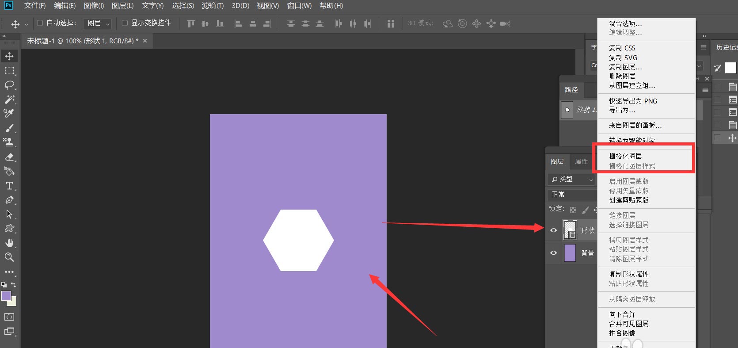Select the Brush tool
738x348 pixels.
pos(9,128)
